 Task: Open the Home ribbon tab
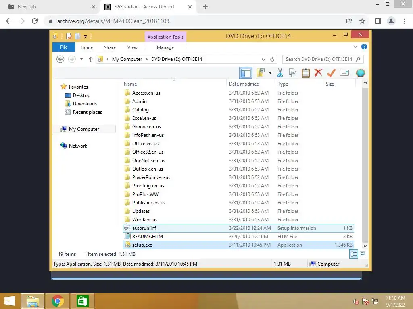[x=87, y=47]
